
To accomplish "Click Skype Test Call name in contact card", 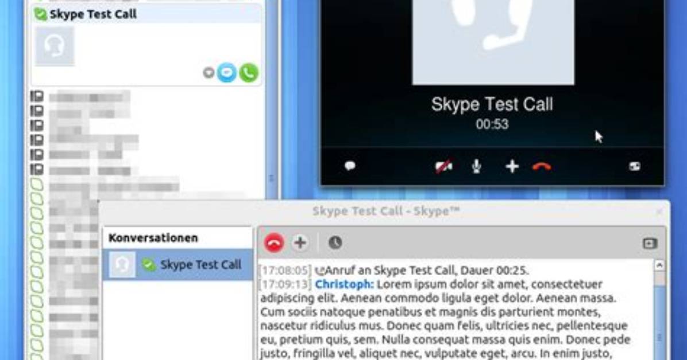I will [93, 14].
